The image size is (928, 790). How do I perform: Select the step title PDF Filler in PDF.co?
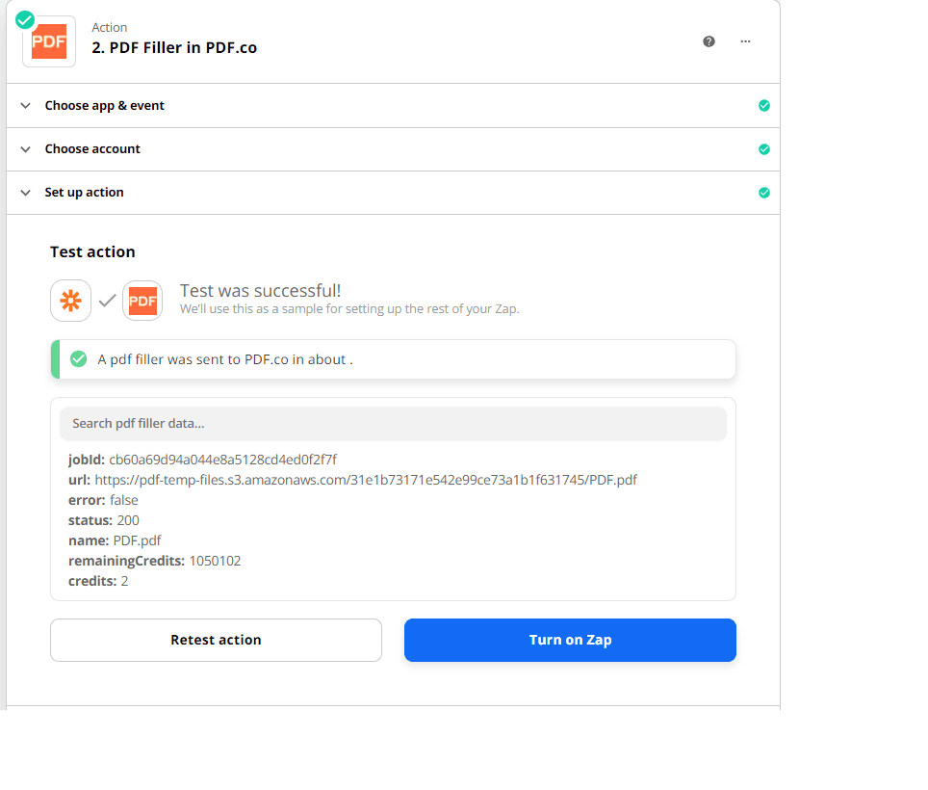pyautogui.click(x=174, y=48)
